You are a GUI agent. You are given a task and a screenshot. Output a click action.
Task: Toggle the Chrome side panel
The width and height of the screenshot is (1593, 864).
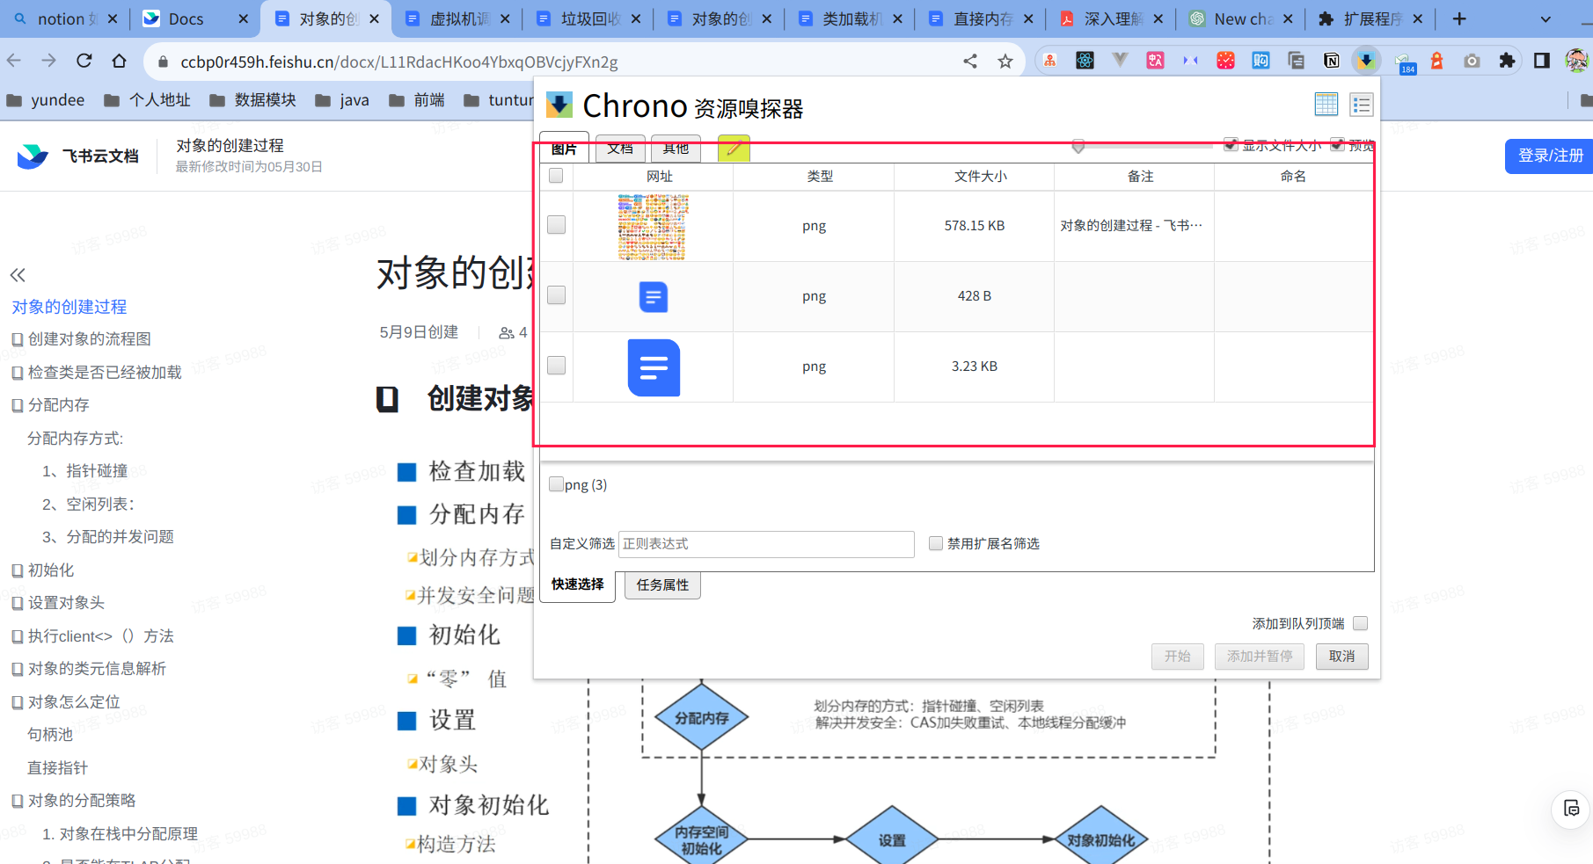[x=1541, y=61]
